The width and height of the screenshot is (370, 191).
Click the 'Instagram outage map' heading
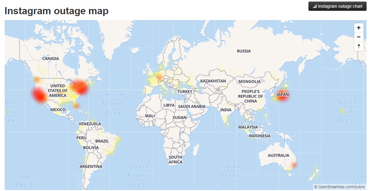(x=57, y=11)
